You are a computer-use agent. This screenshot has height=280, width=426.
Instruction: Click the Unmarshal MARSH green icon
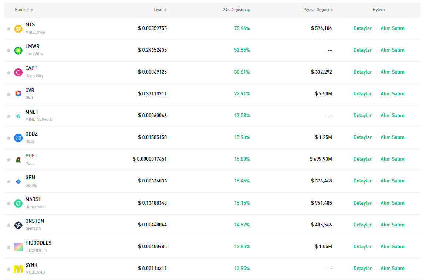(x=18, y=203)
